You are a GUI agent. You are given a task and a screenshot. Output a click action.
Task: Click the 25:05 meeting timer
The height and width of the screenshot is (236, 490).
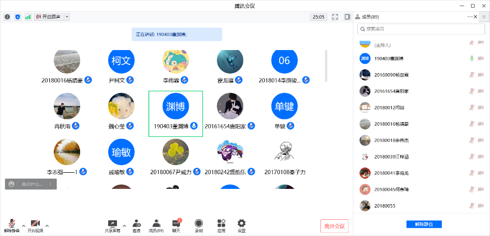(318, 17)
